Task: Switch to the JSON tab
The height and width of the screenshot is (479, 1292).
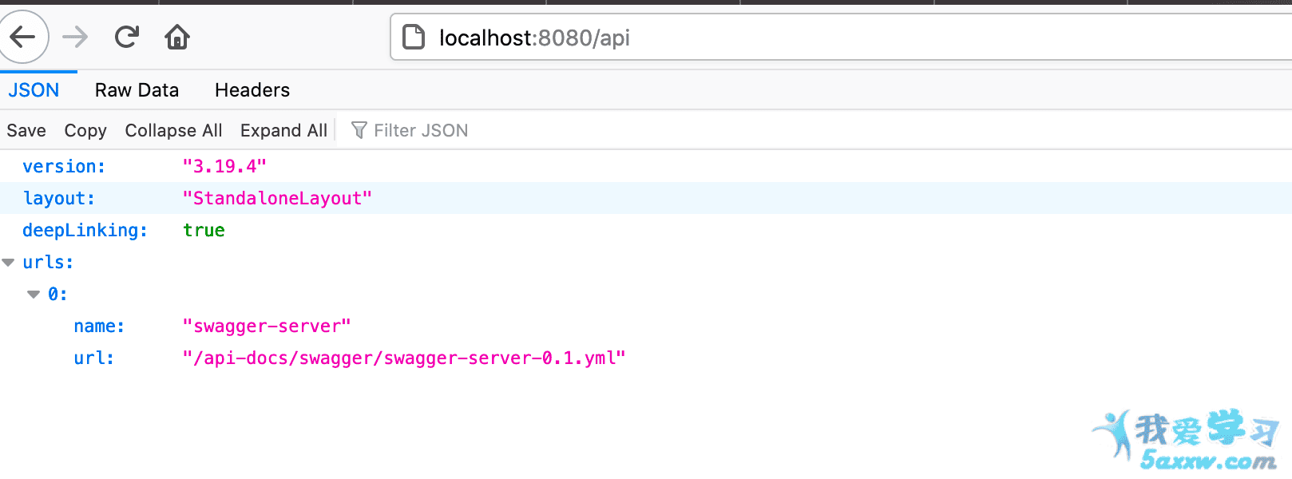Action: click(x=34, y=90)
